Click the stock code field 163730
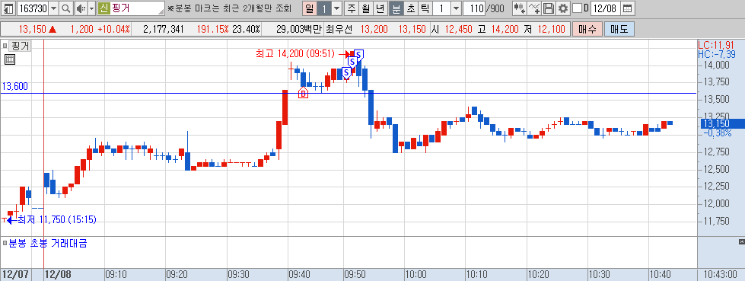Image resolution: width=745 pixels, height=281 pixels. pyautogui.click(x=32, y=8)
